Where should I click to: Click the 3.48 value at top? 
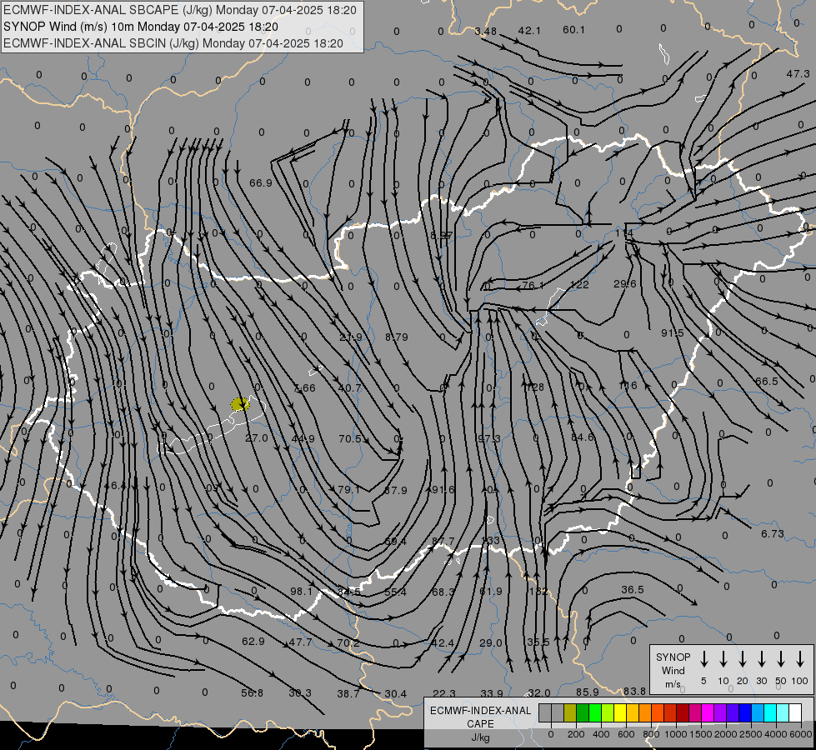[486, 31]
